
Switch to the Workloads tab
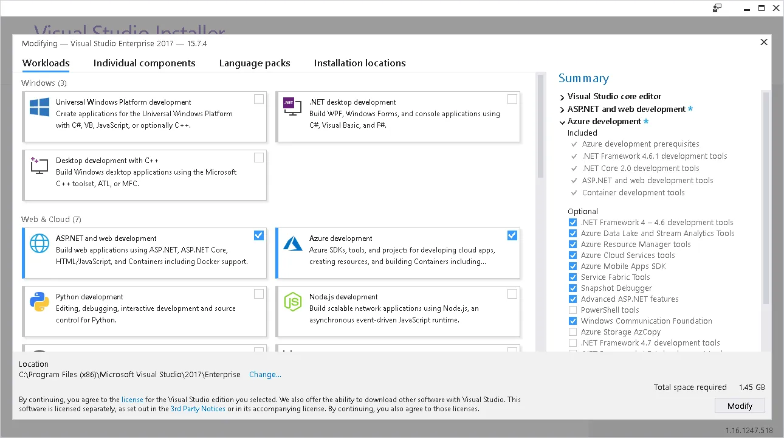pyautogui.click(x=46, y=63)
